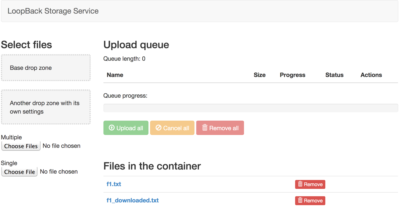
Task: Open the f1_downloaded.txt file link
Action: [133, 200]
